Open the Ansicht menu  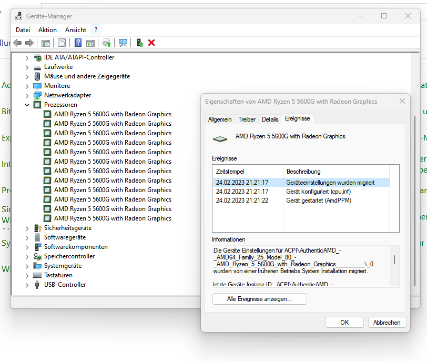click(76, 30)
